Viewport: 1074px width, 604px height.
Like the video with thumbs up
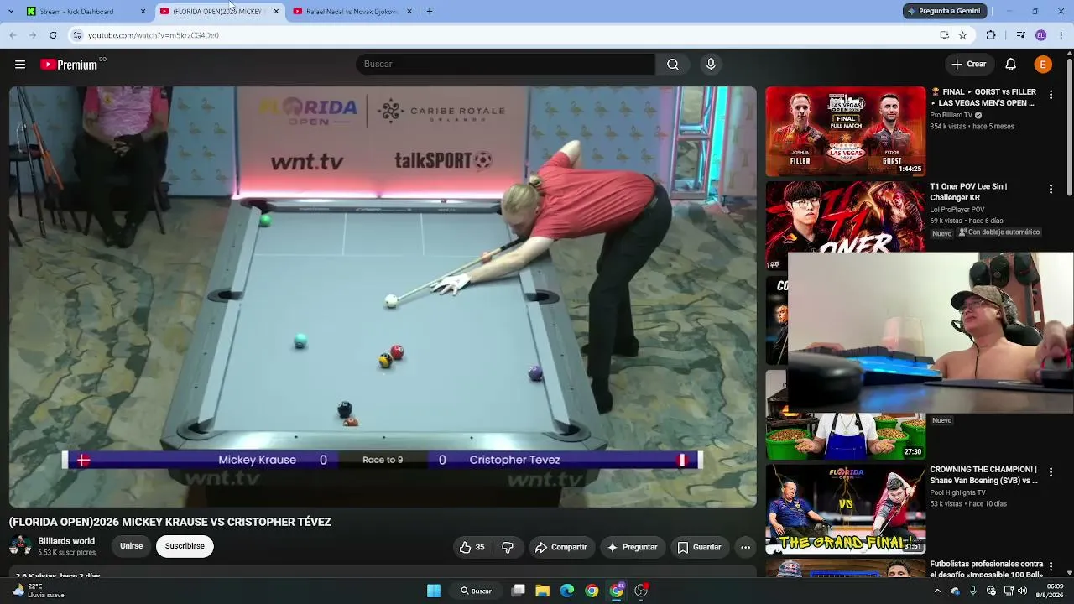coord(472,547)
